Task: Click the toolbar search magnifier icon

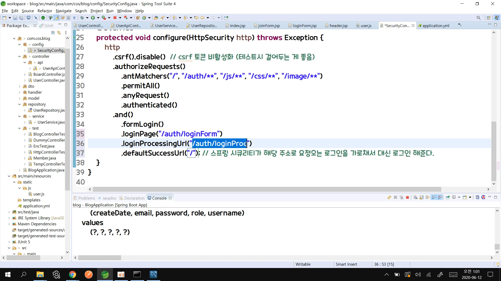Action: 478,18
